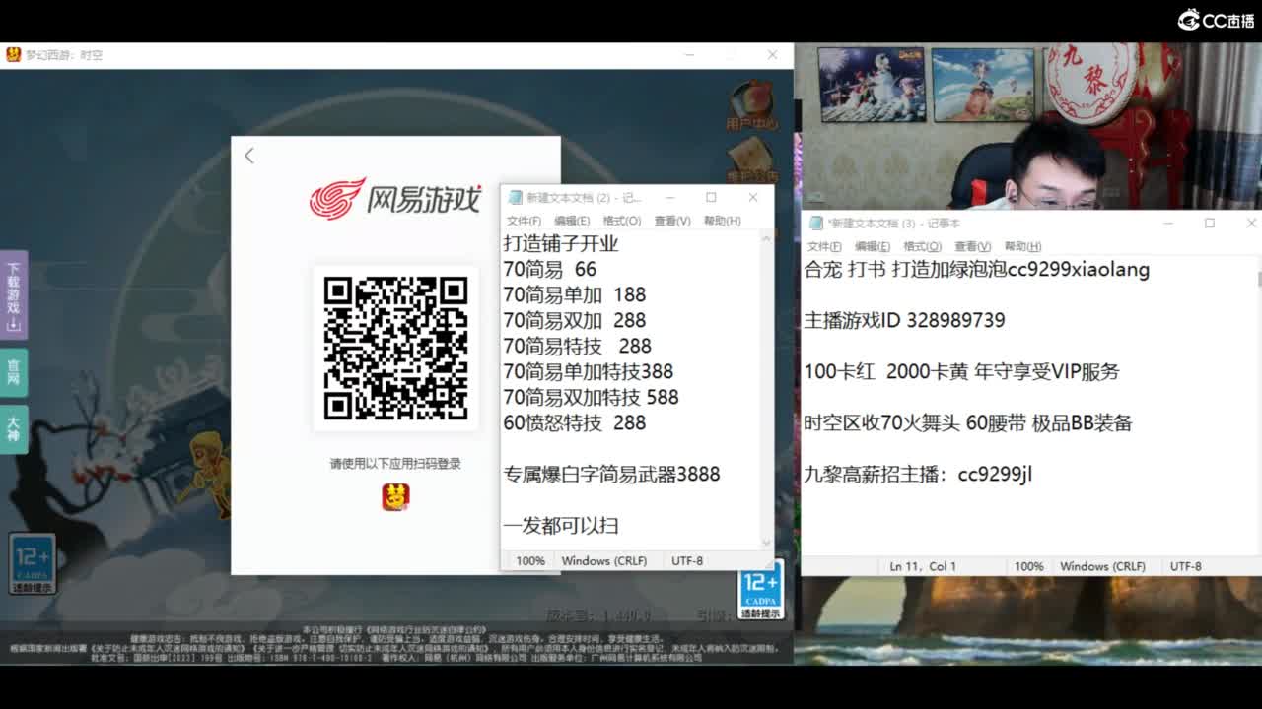Click the 12+ CADPA badge near notepad corner
1262x709 pixels.
pos(761,590)
